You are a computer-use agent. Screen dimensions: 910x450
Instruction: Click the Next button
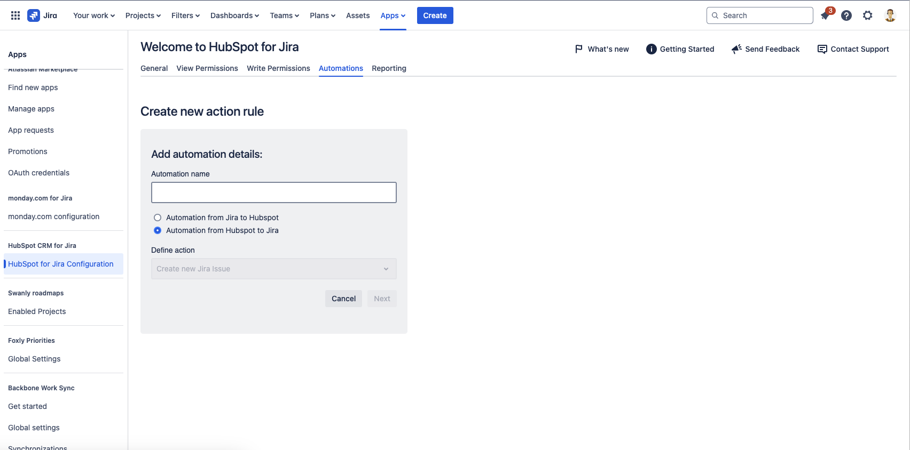pos(382,299)
